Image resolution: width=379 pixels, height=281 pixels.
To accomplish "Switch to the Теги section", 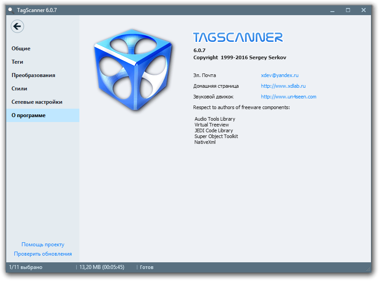I will tap(17, 61).
